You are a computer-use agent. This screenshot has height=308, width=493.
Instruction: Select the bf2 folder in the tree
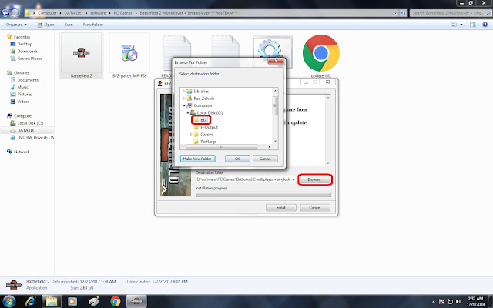pyautogui.click(x=203, y=120)
